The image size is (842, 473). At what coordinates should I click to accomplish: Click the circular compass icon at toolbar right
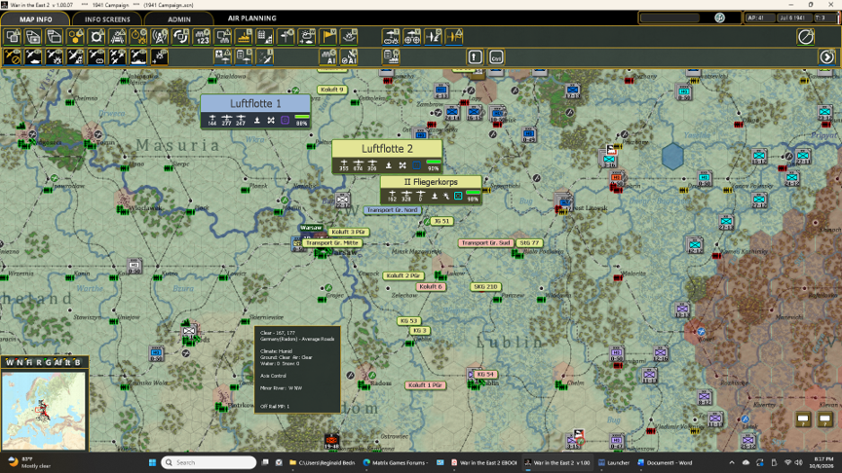806,37
